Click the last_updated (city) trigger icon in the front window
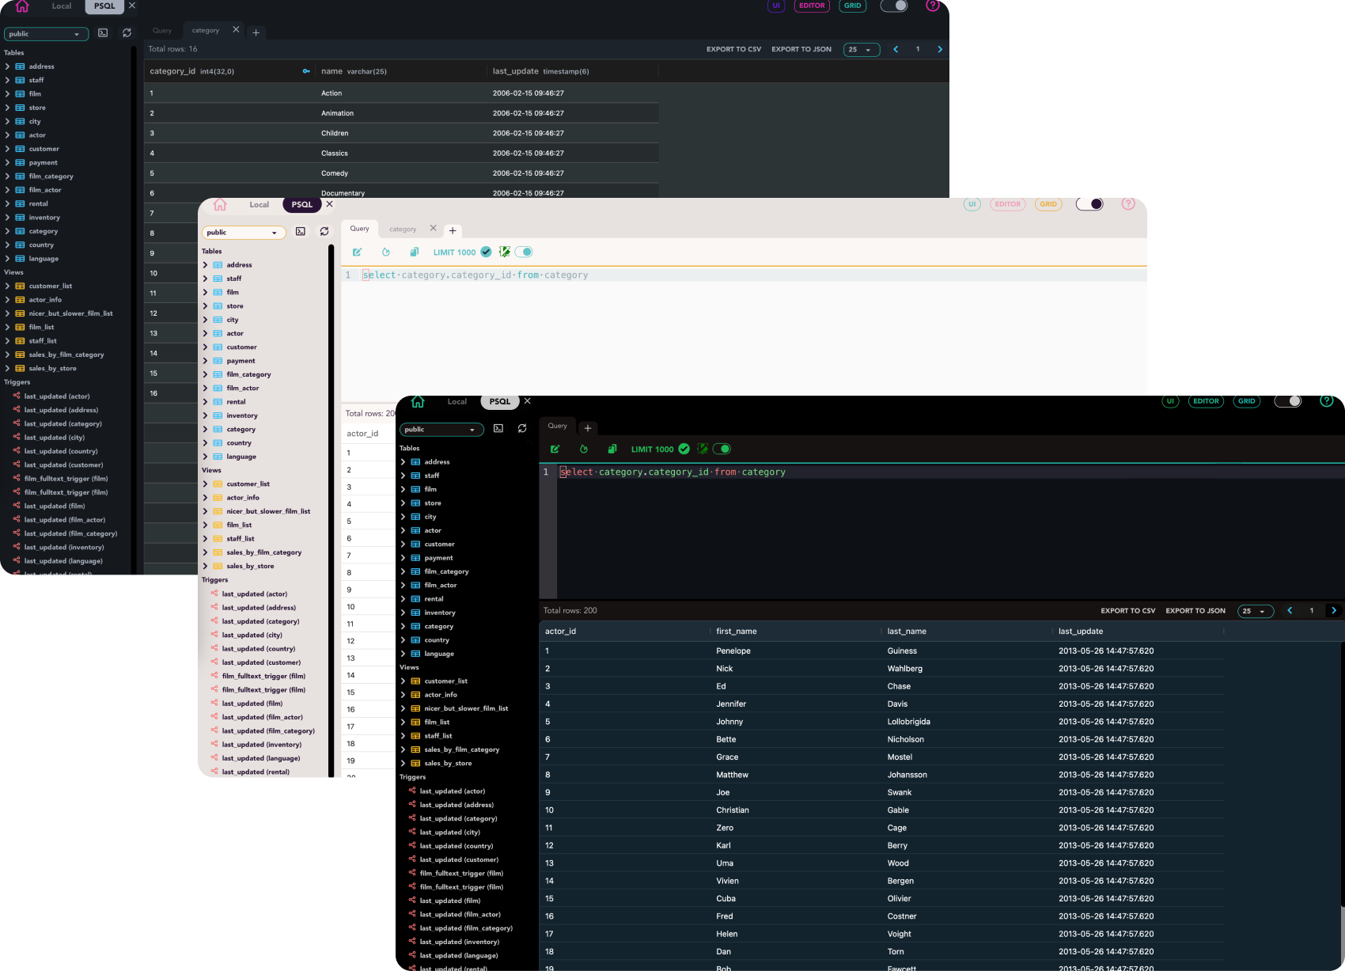This screenshot has height=971, width=1345. coord(412,832)
